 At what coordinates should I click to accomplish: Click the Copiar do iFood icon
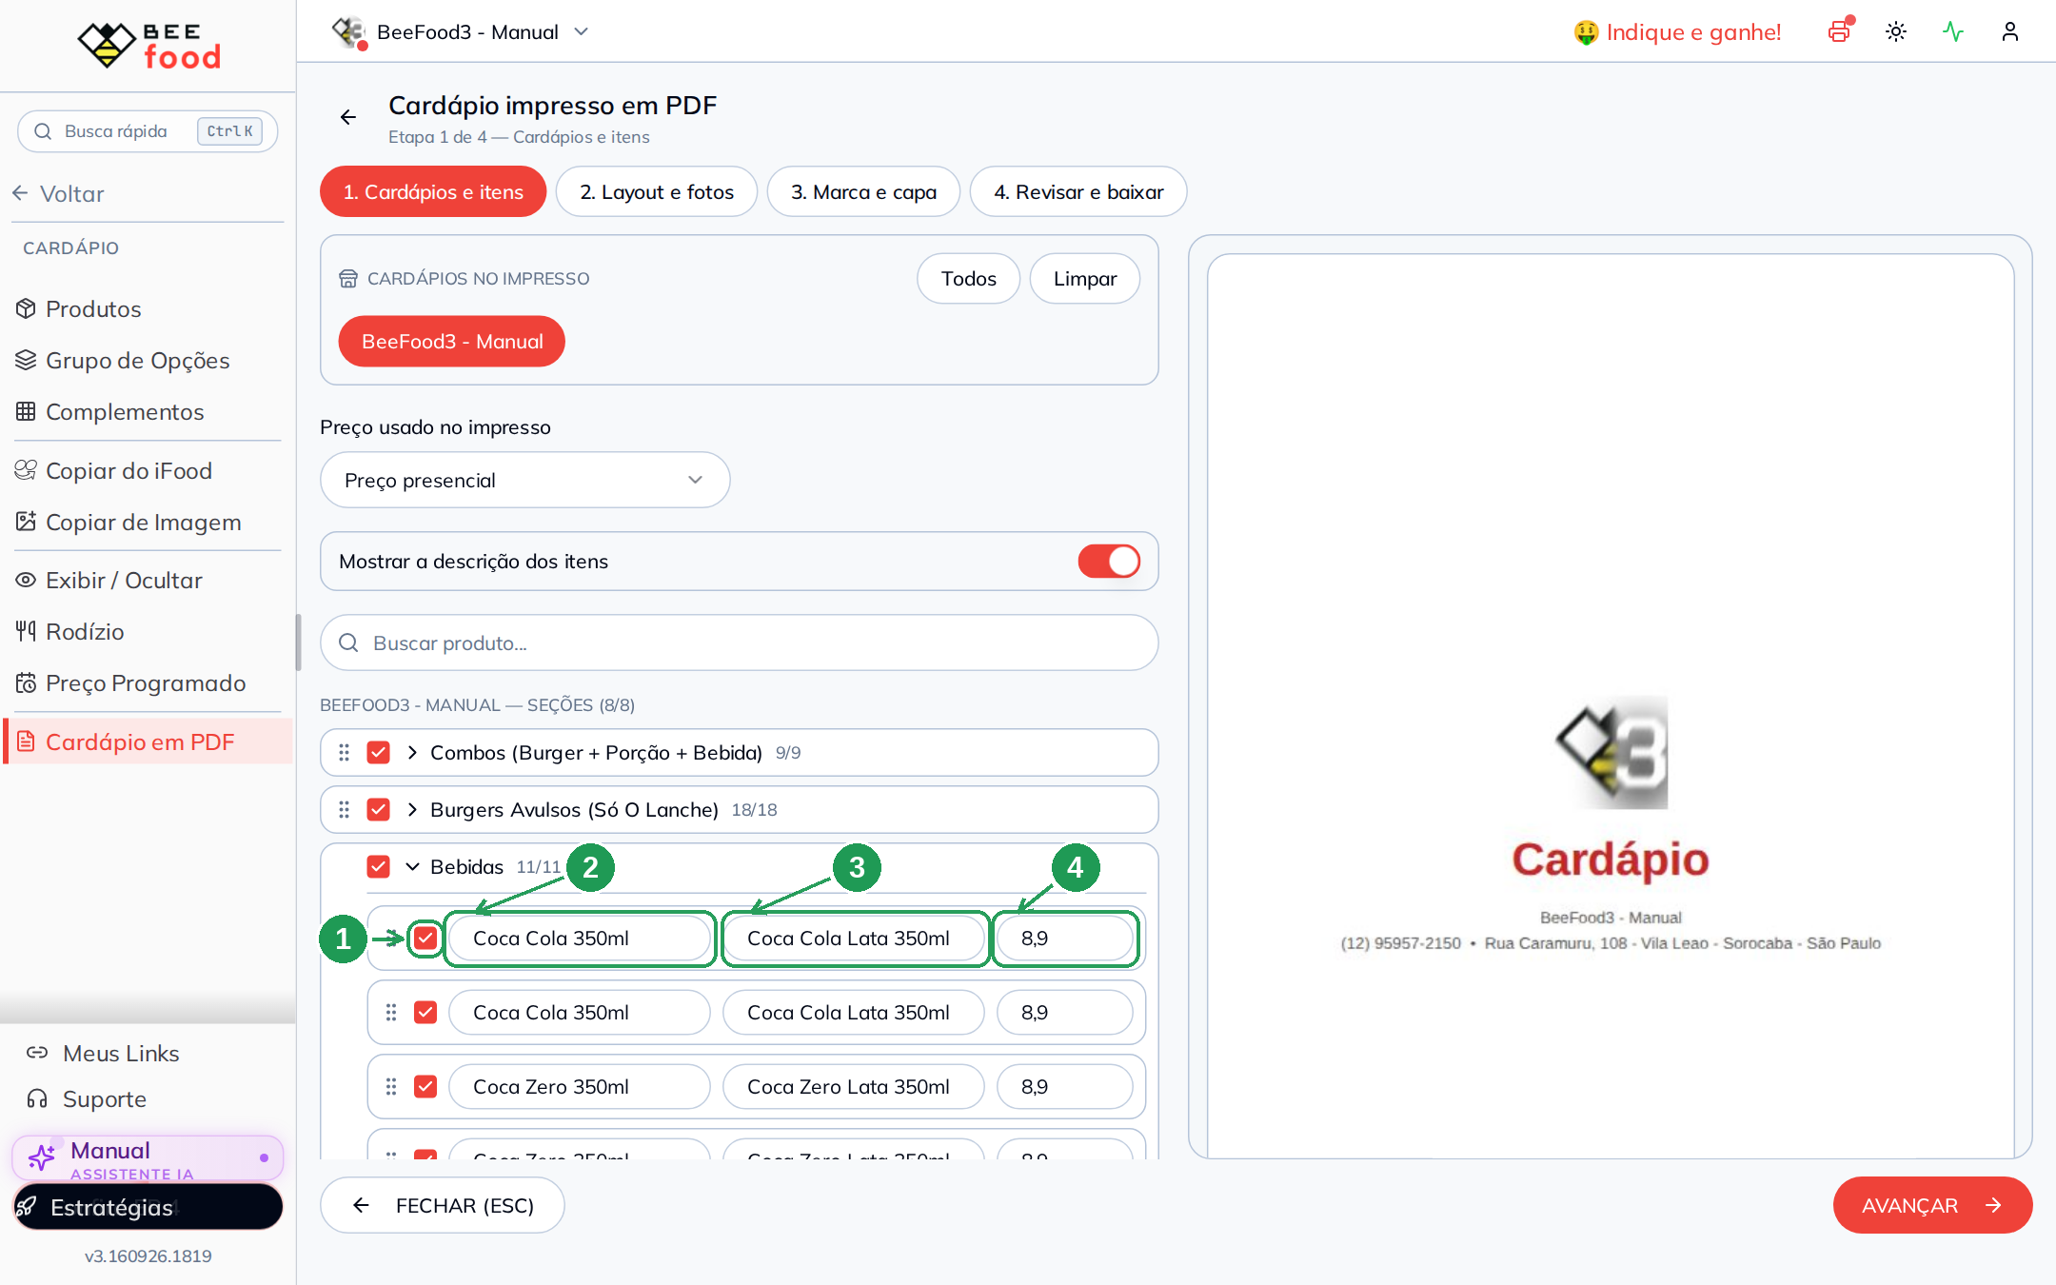click(x=26, y=470)
